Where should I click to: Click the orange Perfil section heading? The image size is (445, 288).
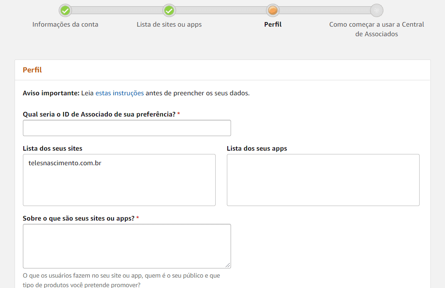32,70
